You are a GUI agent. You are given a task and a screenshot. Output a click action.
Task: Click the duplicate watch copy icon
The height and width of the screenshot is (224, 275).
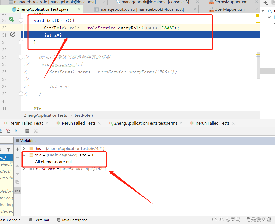pyautogui.click(x=17, y=182)
